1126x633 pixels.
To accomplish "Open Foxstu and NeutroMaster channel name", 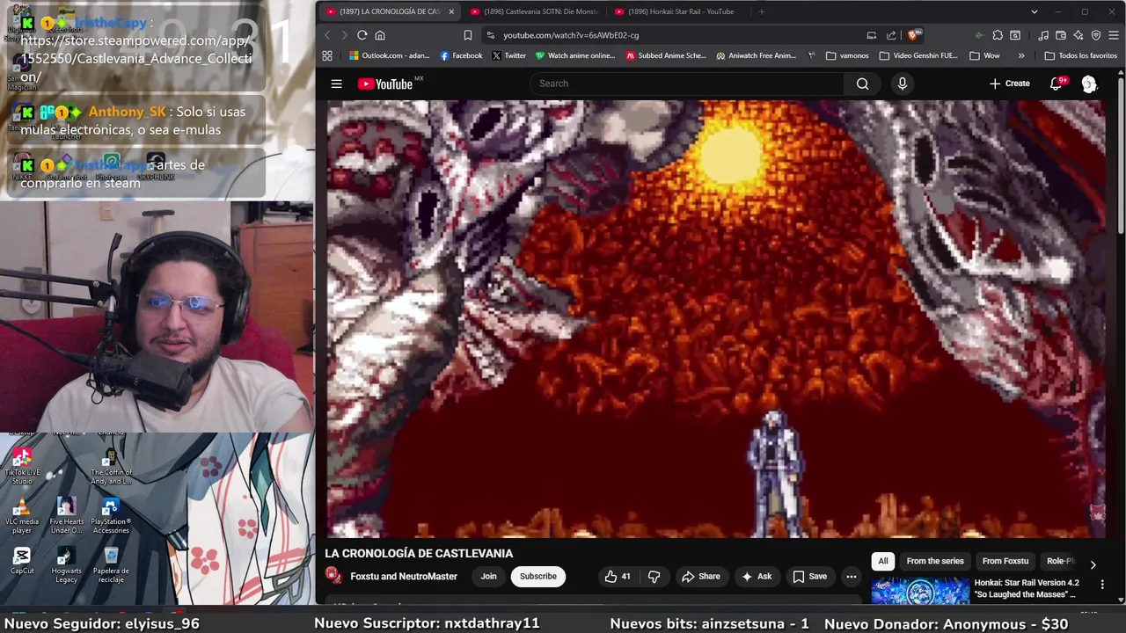I will (404, 577).
